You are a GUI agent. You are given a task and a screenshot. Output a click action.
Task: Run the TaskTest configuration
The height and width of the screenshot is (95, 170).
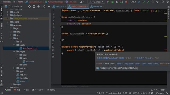pyautogui.click(x=108, y=2)
